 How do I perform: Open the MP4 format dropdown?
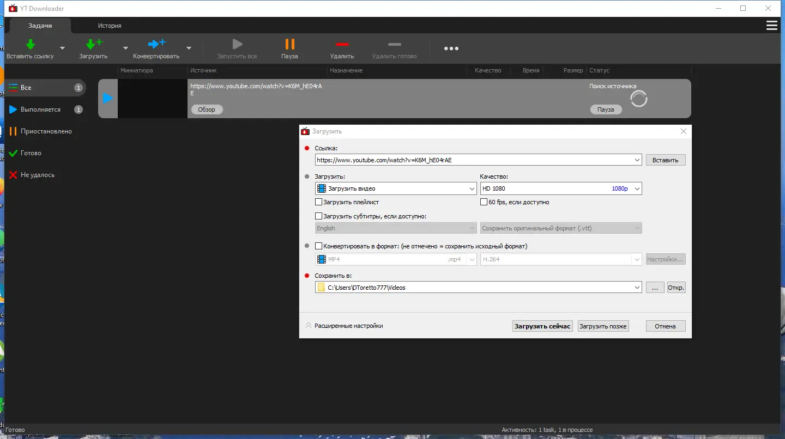pyautogui.click(x=396, y=259)
